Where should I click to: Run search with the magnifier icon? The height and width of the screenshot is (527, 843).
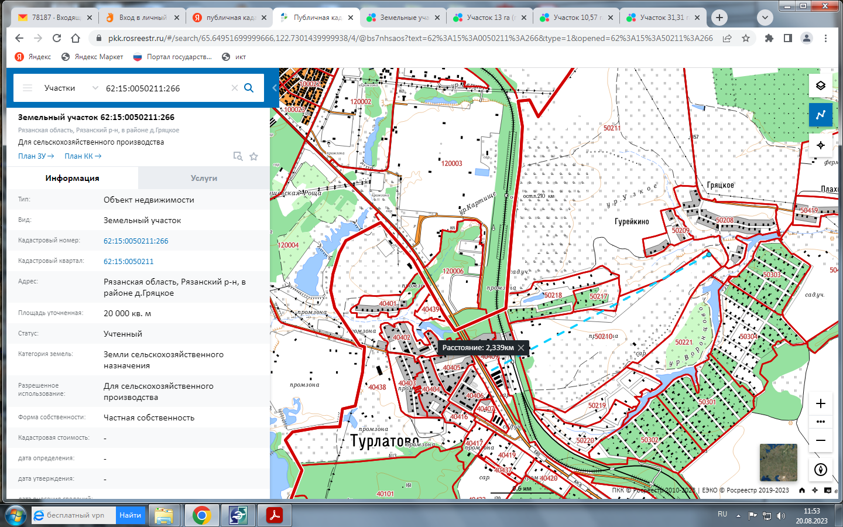[249, 88]
